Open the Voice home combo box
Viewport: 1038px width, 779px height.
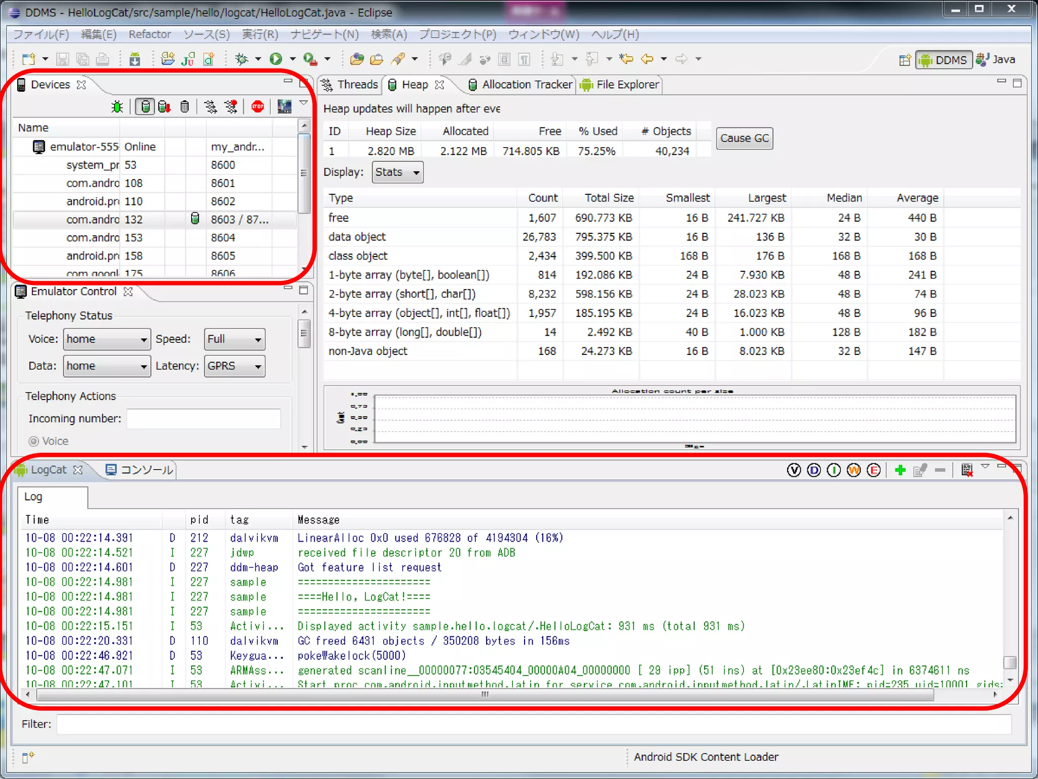[106, 339]
